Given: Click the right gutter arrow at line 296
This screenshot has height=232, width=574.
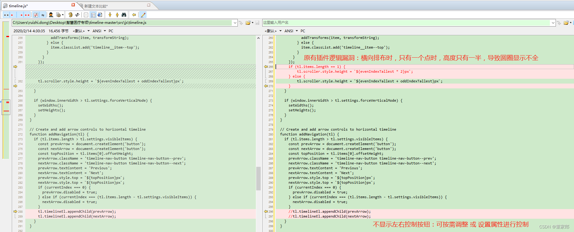Looking at the screenshot, I should click(266, 211).
